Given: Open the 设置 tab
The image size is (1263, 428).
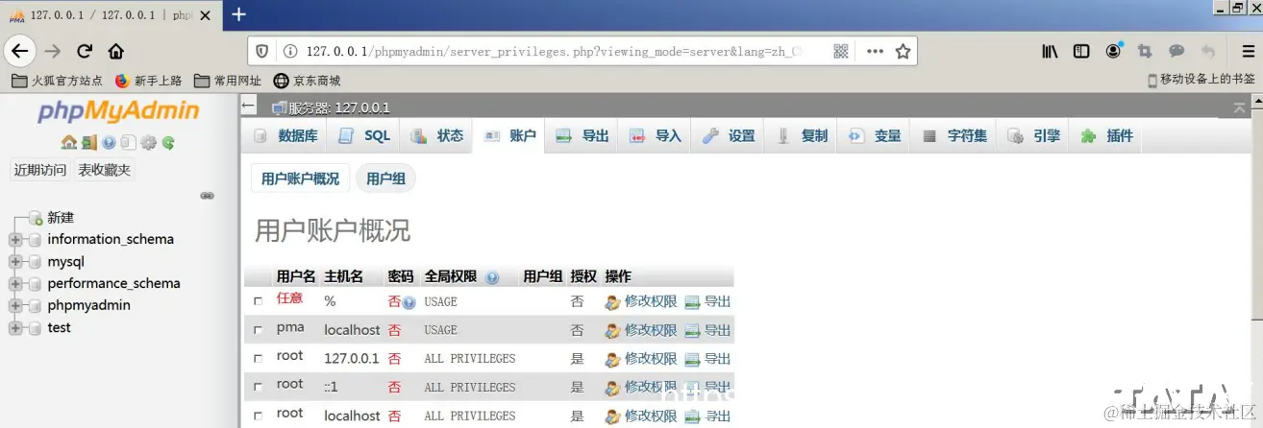Looking at the screenshot, I should pos(728,136).
